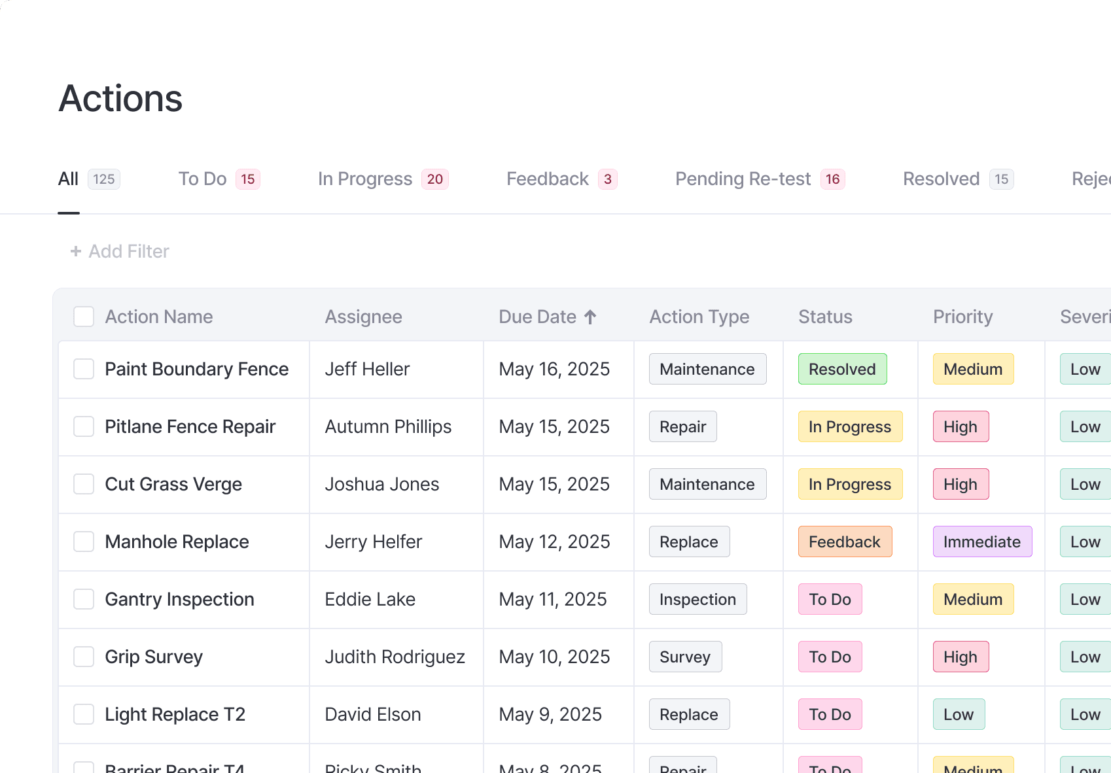Switch to the Feedback tab

(547, 179)
